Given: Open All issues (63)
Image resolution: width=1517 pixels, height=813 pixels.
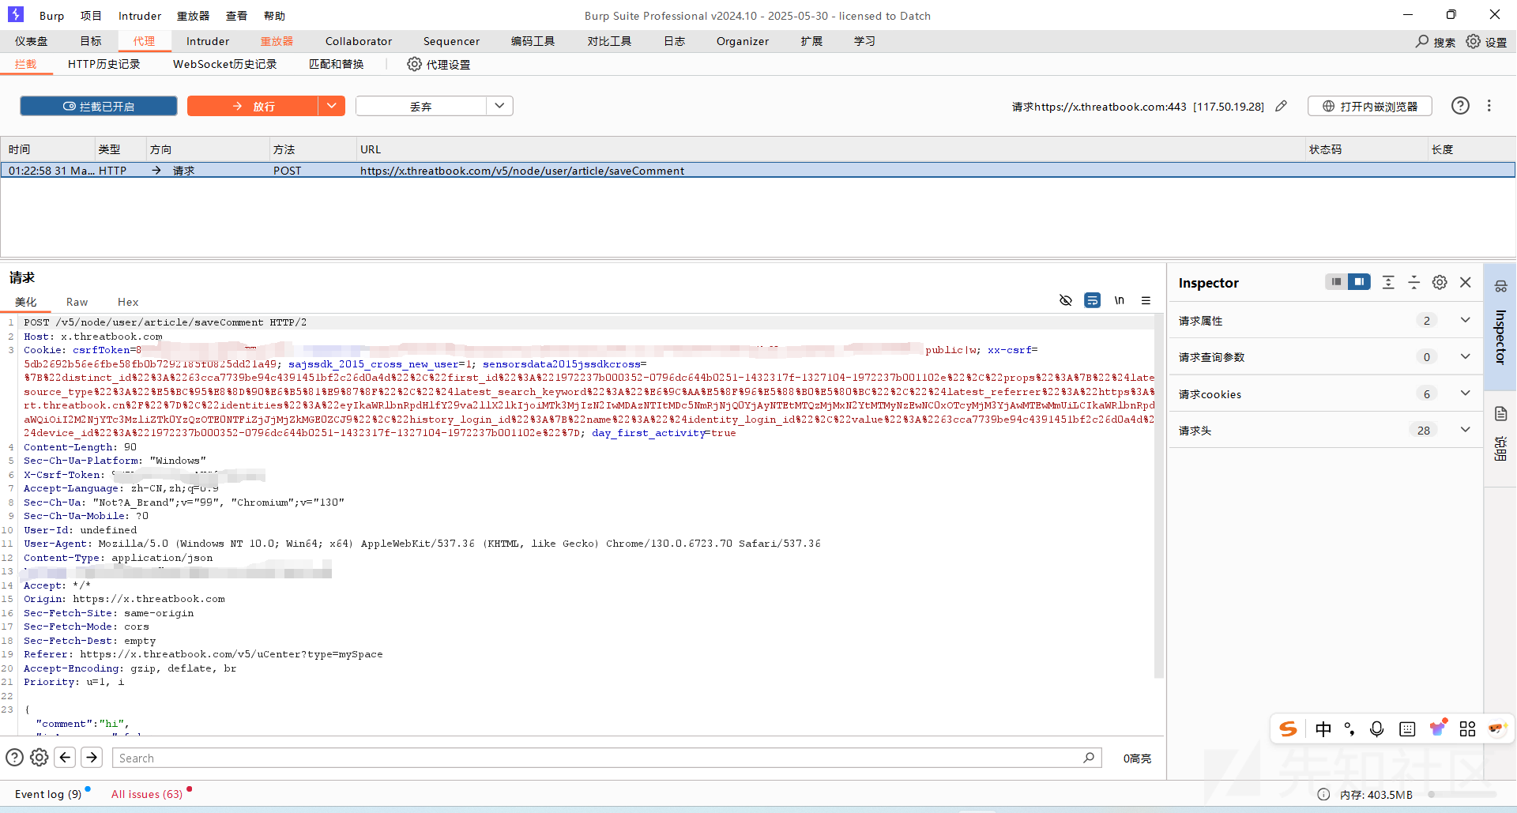Looking at the screenshot, I should [147, 794].
